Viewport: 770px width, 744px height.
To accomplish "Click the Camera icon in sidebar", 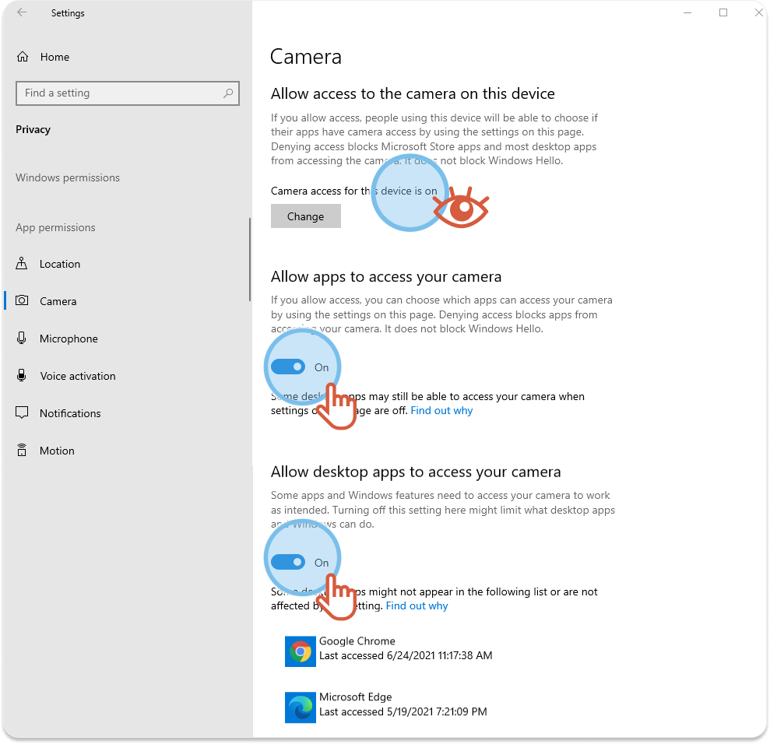I will 23,301.
